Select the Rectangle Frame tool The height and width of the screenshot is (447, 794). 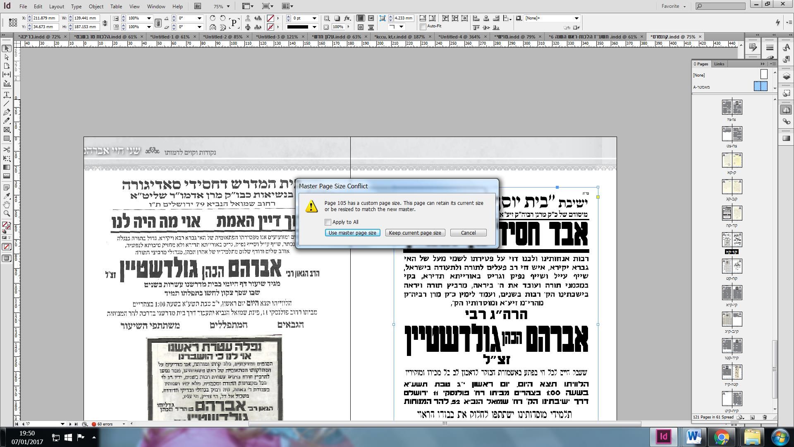tap(7, 130)
